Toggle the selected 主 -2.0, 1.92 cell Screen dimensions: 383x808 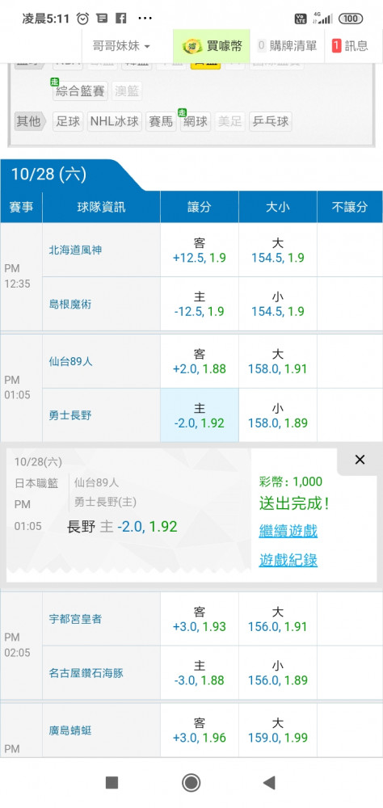click(x=200, y=415)
